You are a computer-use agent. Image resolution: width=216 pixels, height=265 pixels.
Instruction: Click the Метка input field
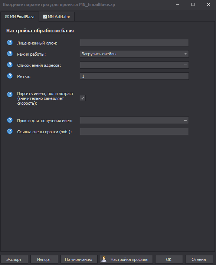(134, 76)
